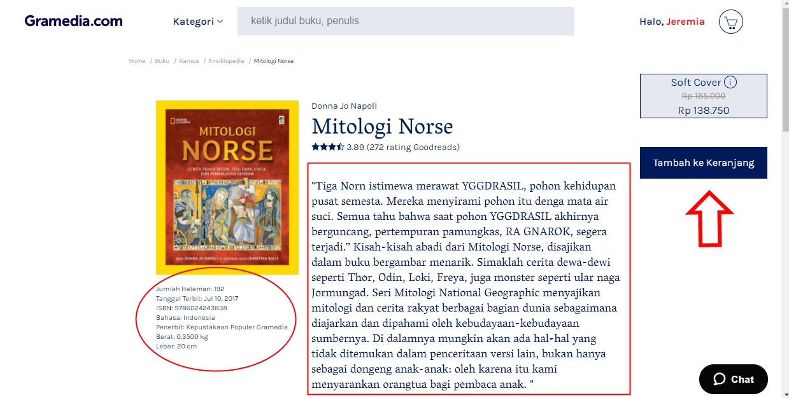The width and height of the screenshot is (789, 398).
Task: Open the Chat support widget
Action: (x=733, y=379)
